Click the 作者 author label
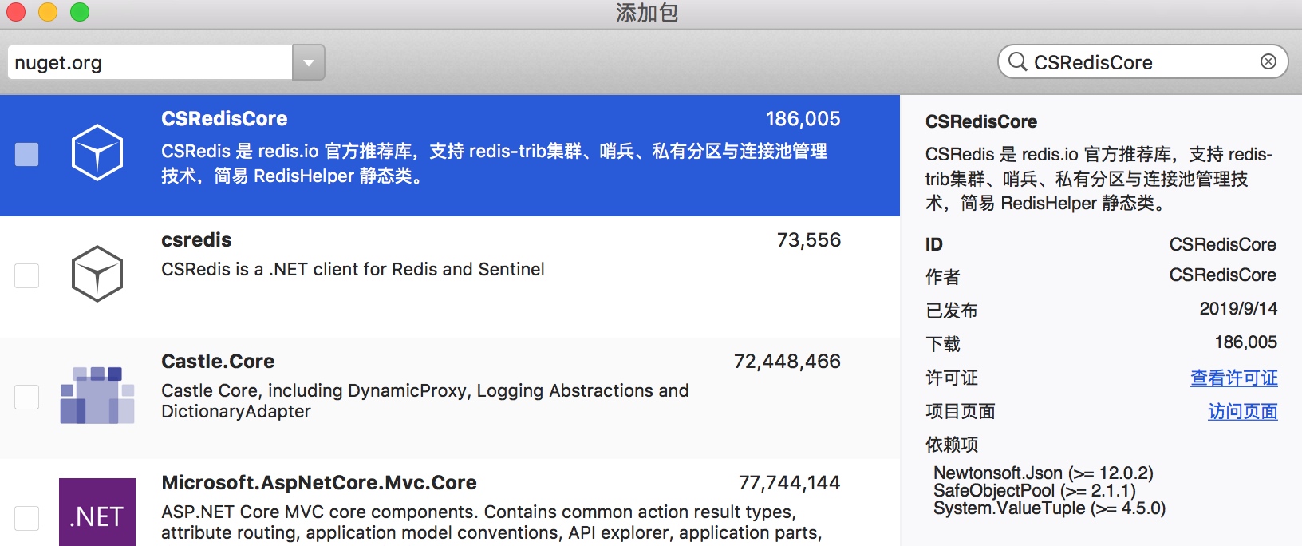The image size is (1302, 546). pos(943,277)
